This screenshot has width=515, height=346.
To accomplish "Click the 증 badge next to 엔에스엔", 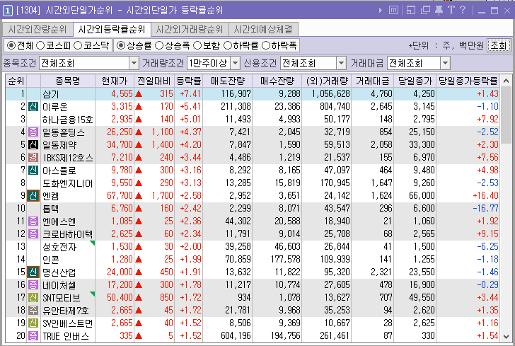I will pyautogui.click(x=33, y=221).
